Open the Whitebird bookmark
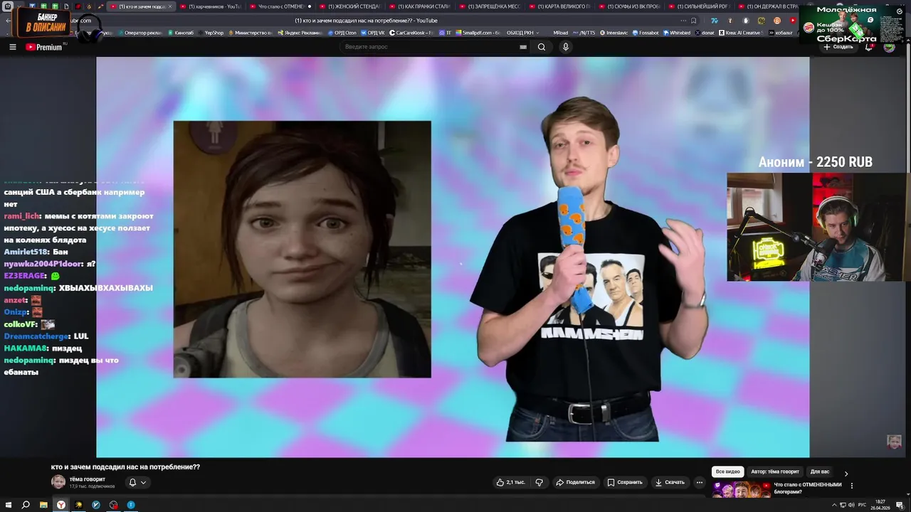 click(677, 33)
